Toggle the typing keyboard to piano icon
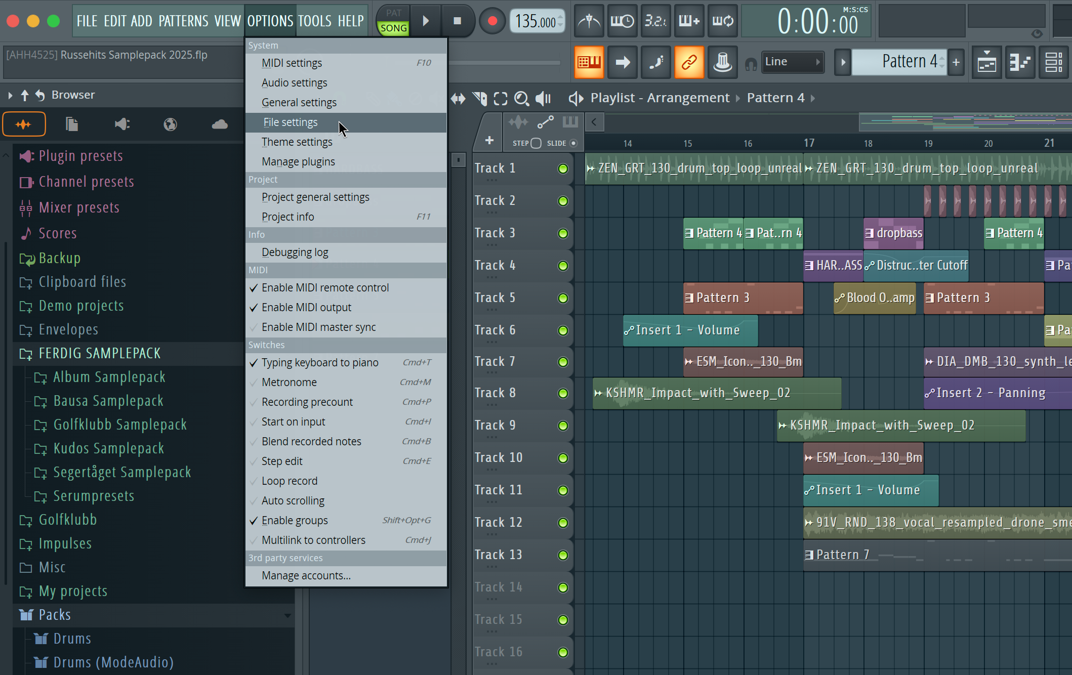The width and height of the screenshot is (1072, 675). [x=589, y=63]
